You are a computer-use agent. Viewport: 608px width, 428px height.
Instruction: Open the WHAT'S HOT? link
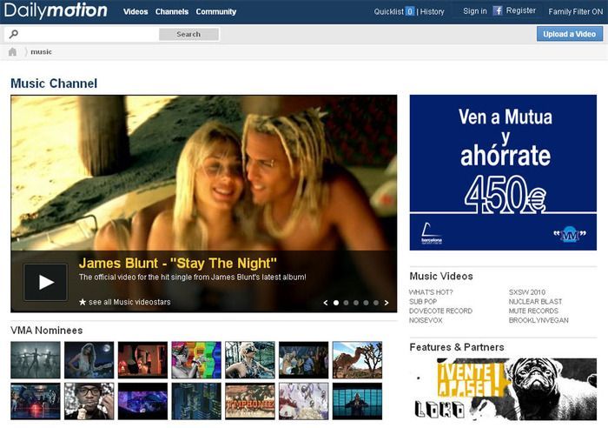(x=431, y=292)
